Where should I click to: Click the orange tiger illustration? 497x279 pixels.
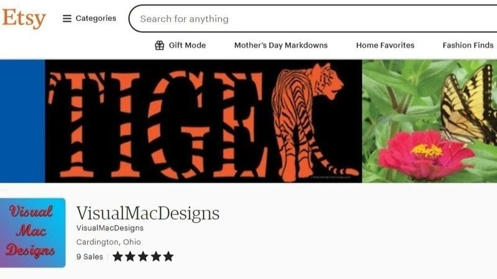pos(309,122)
